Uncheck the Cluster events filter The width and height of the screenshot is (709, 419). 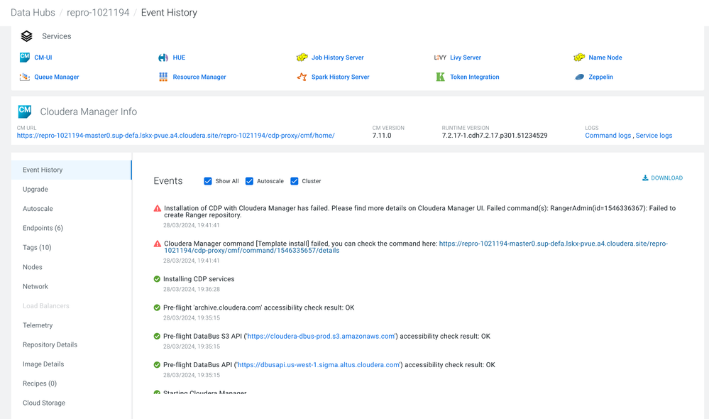(295, 181)
